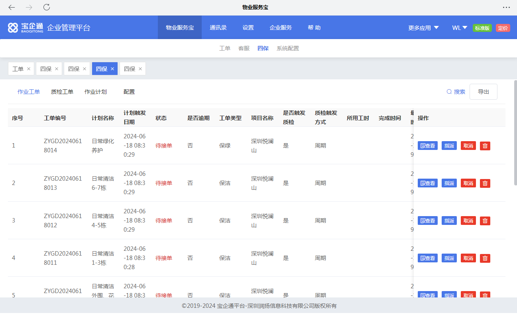The image size is (517, 315).
Task: Click the vertical page scrollbar
Action: click(515, 133)
